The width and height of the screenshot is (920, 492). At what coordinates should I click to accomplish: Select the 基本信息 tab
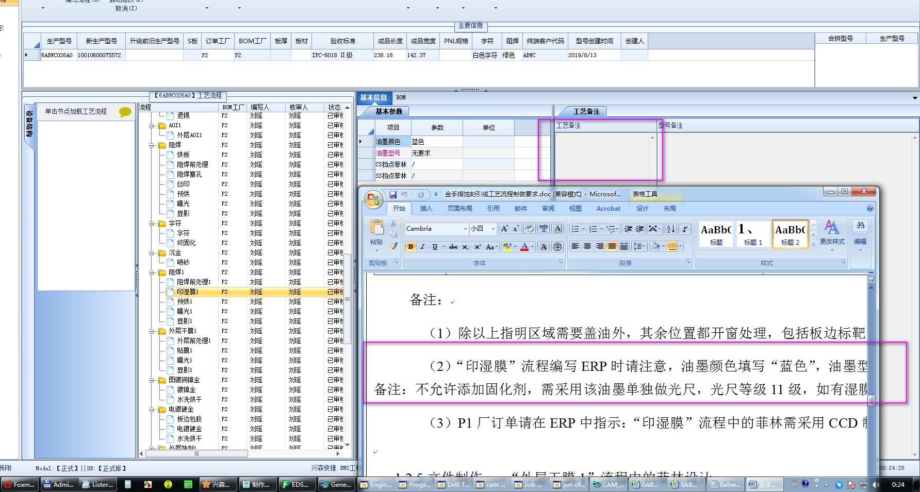click(373, 97)
